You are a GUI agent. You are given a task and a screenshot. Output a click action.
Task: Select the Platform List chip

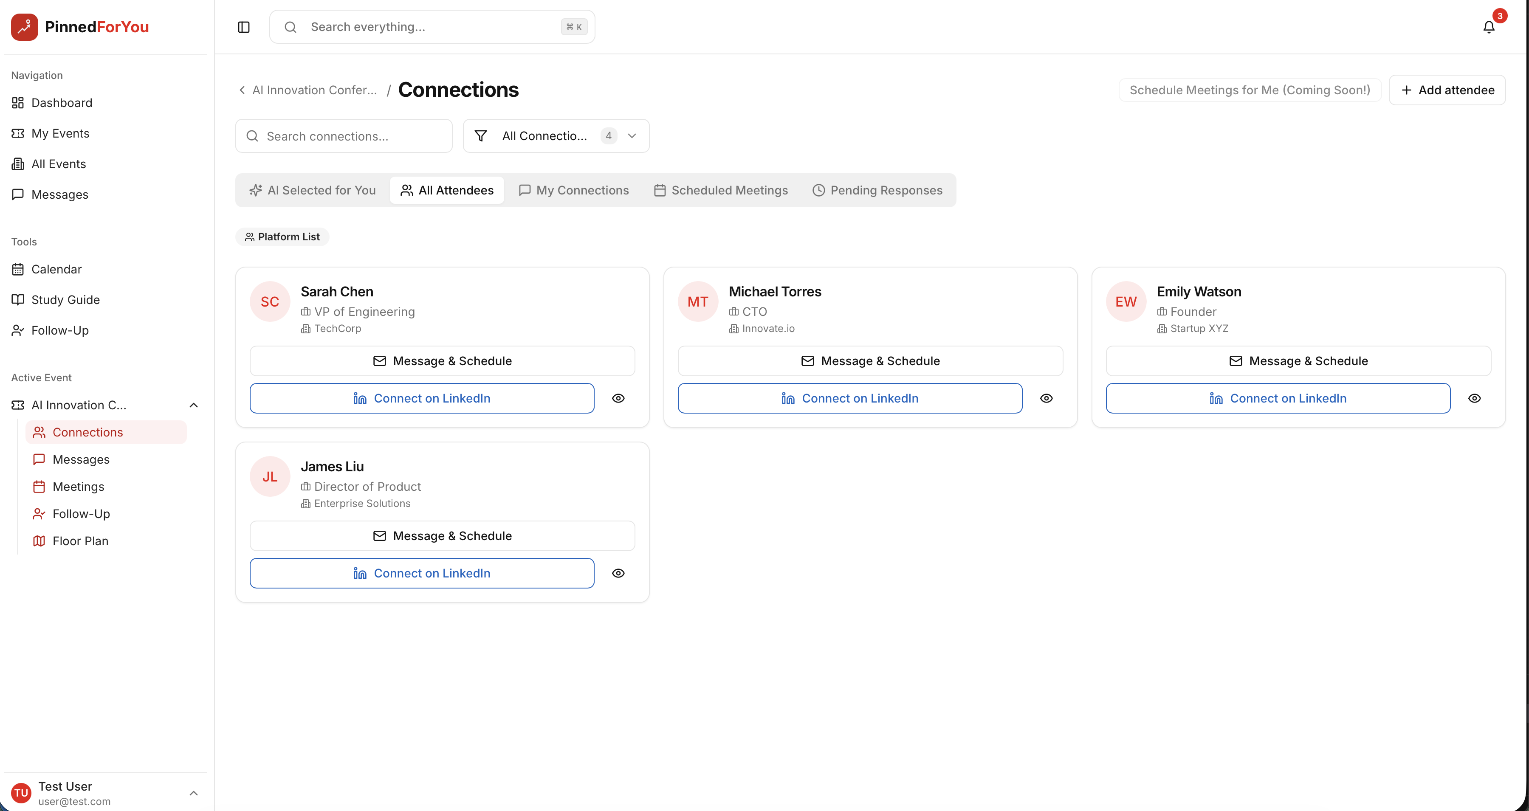tap(282, 236)
